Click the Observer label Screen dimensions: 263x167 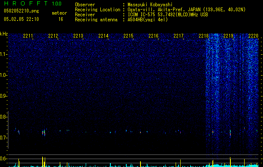pos(85,5)
